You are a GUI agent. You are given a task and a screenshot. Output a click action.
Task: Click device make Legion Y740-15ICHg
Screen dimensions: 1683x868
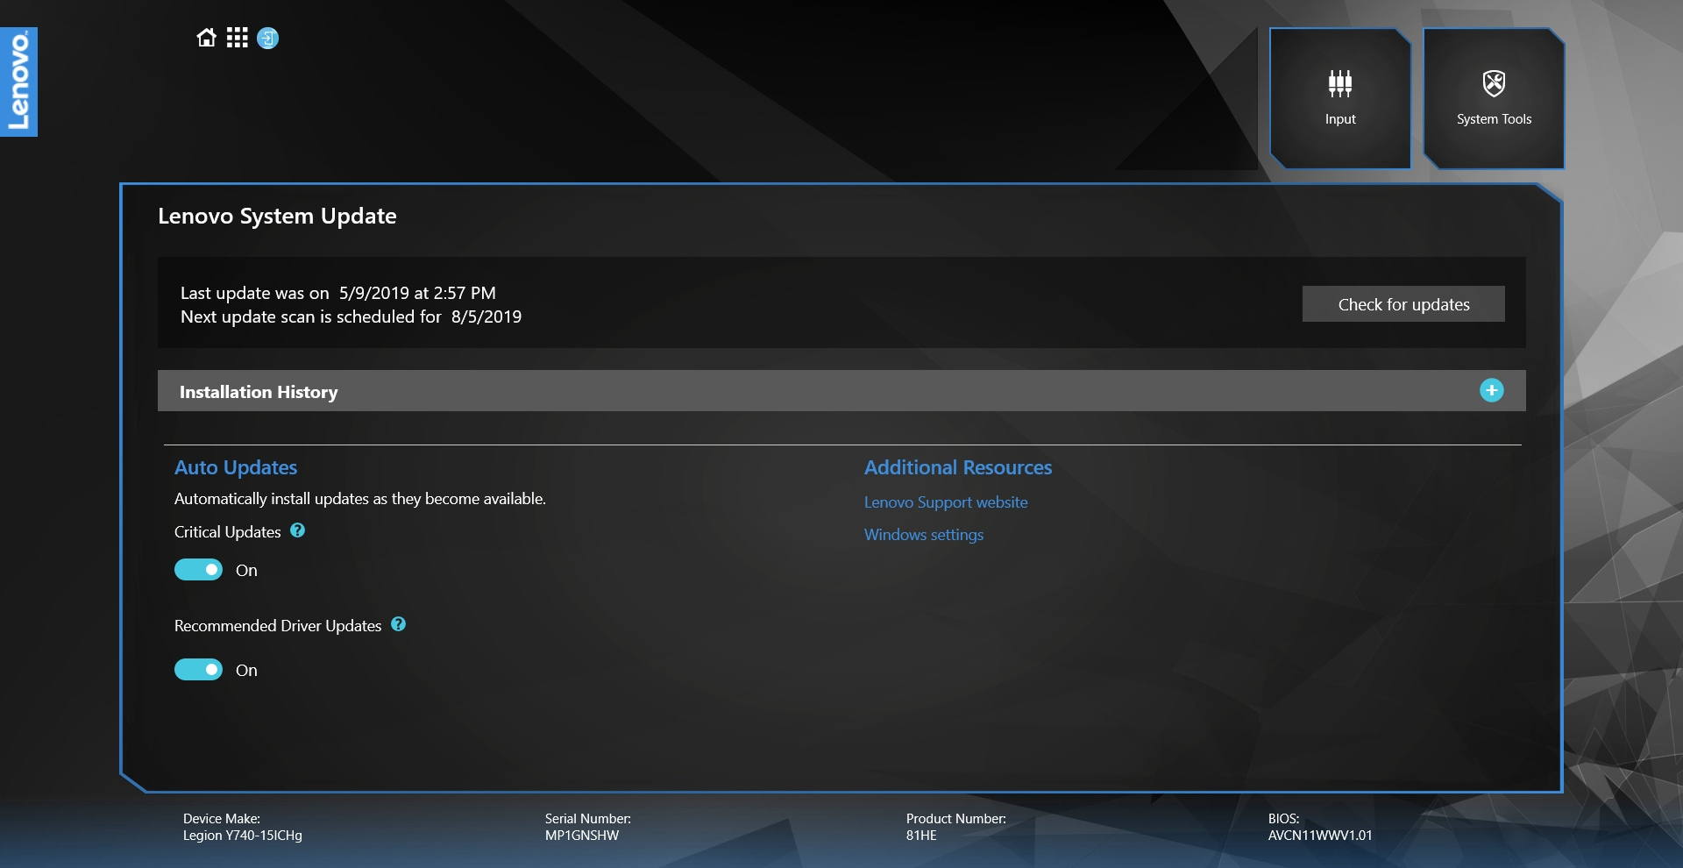[x=243, y=836]
